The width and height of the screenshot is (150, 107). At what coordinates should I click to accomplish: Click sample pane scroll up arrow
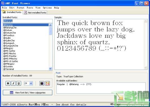pos(145,21)
